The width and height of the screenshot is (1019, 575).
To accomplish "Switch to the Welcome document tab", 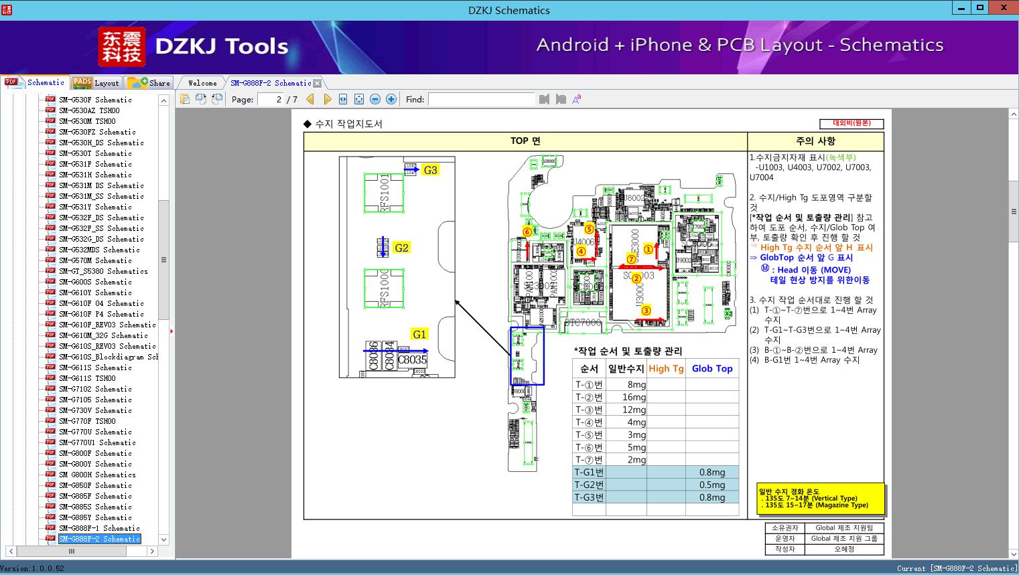I will (202, 83).
